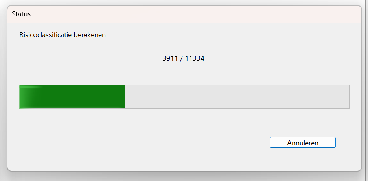
Task: Click the empty gray part of progress bar
Action: pyautogui.click(x=237, y=97)
